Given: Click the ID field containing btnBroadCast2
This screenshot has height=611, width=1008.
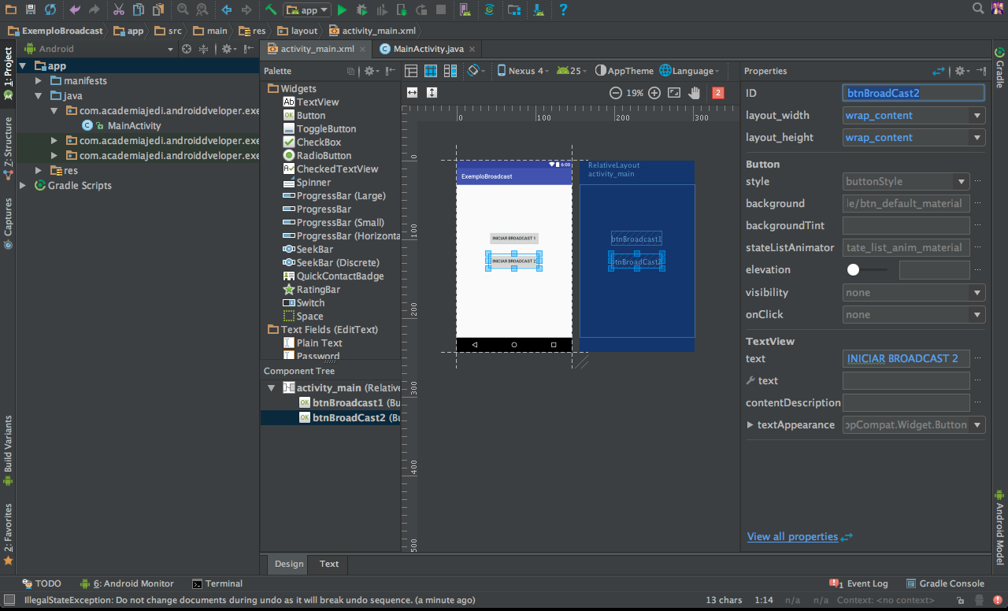Looking at the screenshot, I should point(913,93).
